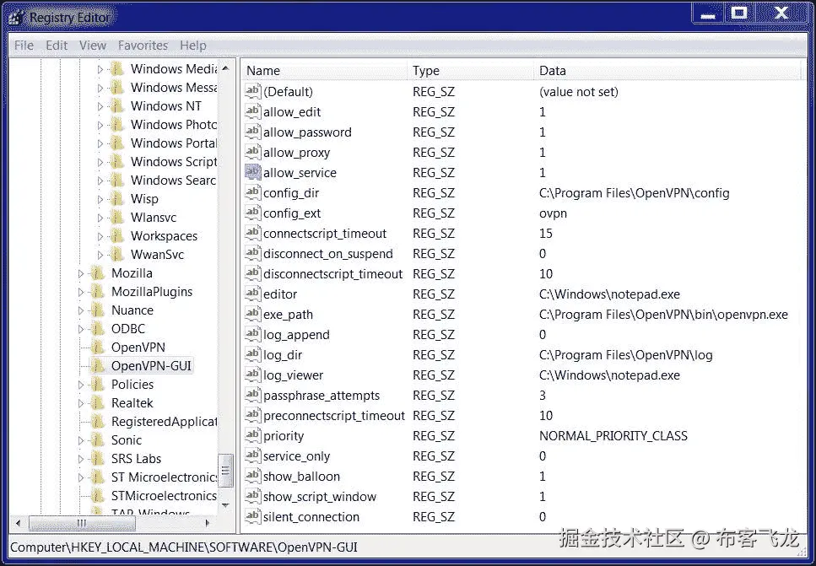Click the string icon beside log_viewer
This screenshot has height=566, width=816.
(253, 375)
